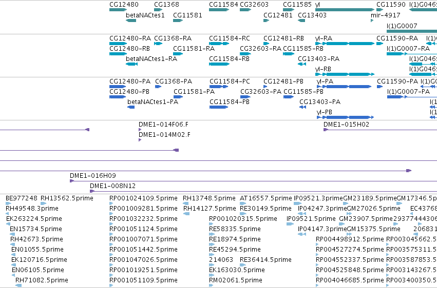The height and width of the screenshot is (288, 437).
Task: Select transcript CG12480-RA
Action: (x=118, y=44)
